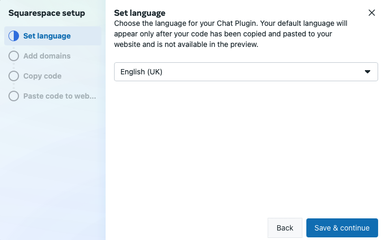Select the empty circle beside Add domains
Screen dimensions: 385x240
pos(14,56)
